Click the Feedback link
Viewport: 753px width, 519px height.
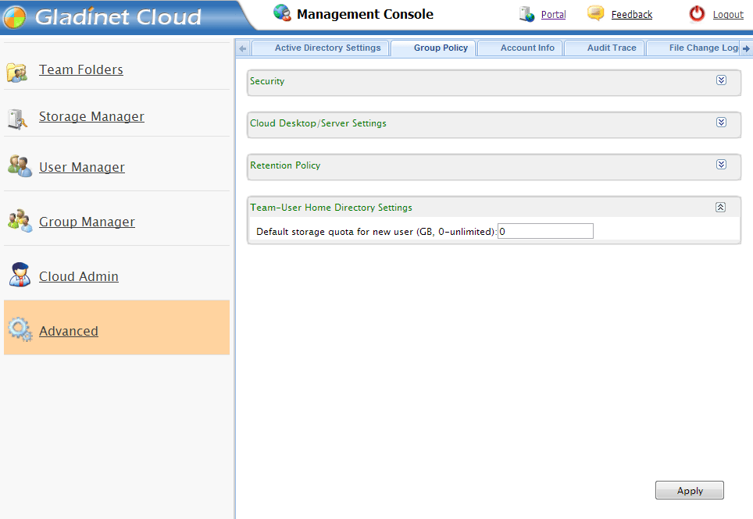point(631,15)
